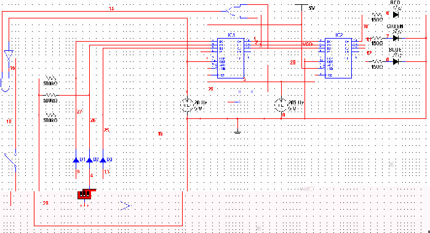Select diode D1
430x233 pixels.
coord(76,159)
